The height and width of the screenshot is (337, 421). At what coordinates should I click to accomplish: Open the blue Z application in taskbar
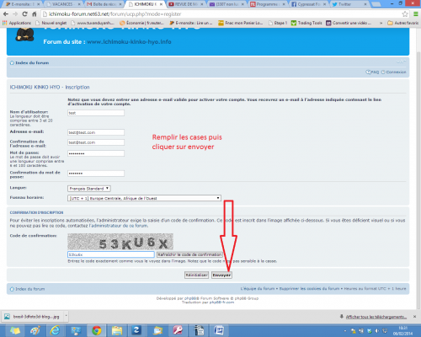click(x=136, y=330)
